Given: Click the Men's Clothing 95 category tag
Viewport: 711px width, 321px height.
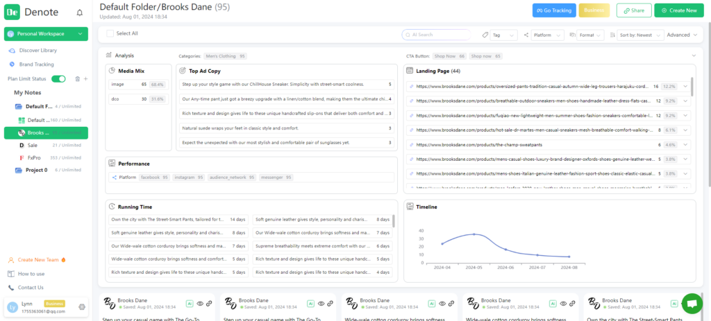Looking at the screenshot, I should tap(225, 56).
